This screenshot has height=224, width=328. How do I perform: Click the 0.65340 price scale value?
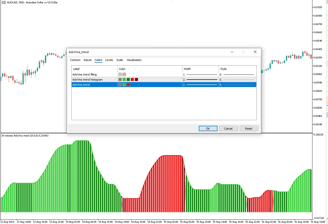tap(318, 124)
